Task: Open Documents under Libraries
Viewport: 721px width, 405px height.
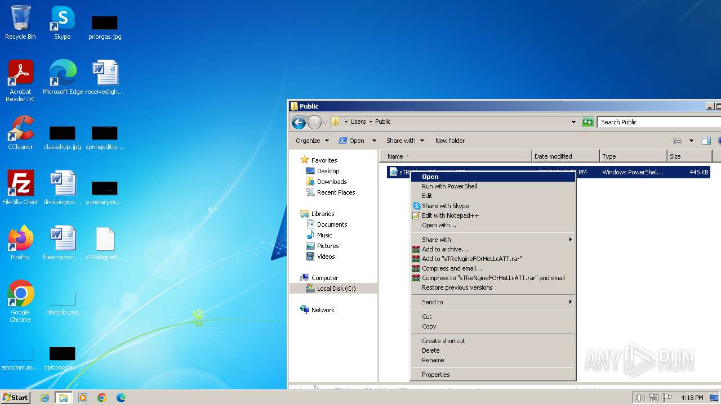Action: point(332,224)
